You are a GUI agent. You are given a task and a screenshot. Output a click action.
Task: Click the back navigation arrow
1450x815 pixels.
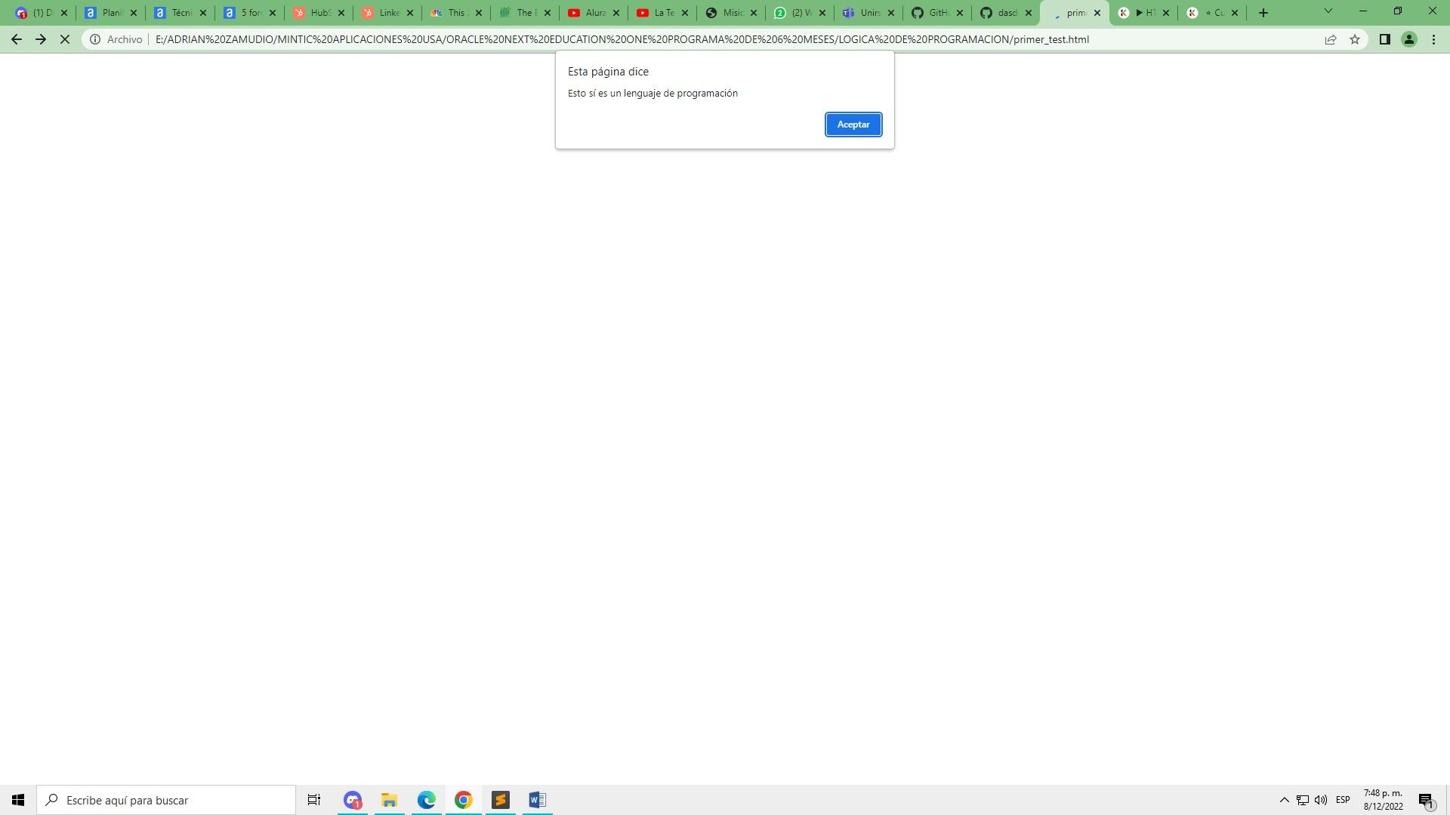click(17, 38)
